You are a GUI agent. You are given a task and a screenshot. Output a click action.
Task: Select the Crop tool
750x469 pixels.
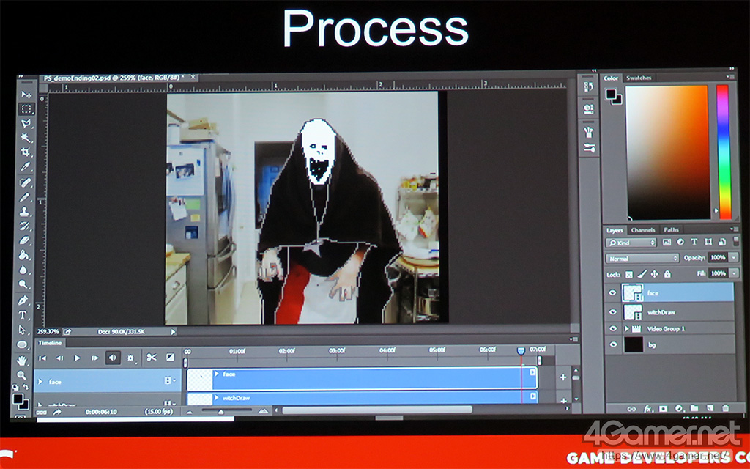pos(26,152)
